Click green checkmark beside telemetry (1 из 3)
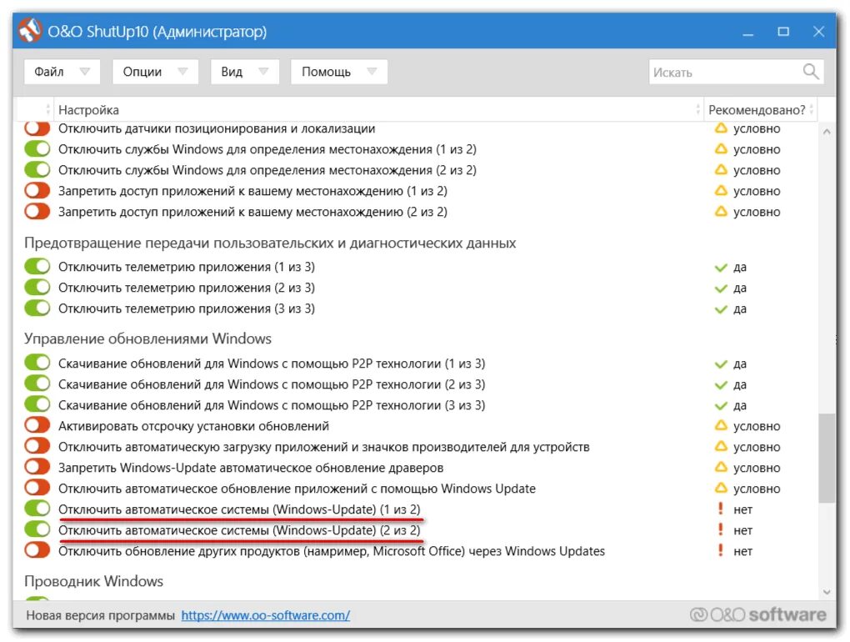850x642 pixels. [721, 268]
